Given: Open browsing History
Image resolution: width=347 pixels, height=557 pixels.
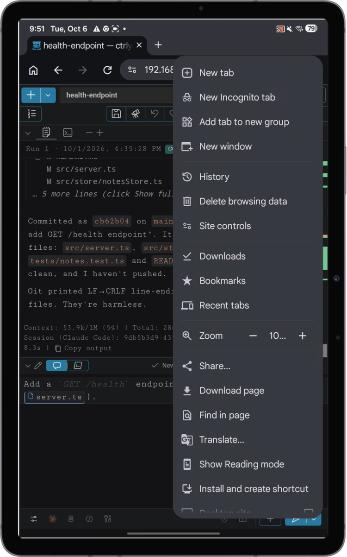Looking at the screenshot, I should pos(248,177).
